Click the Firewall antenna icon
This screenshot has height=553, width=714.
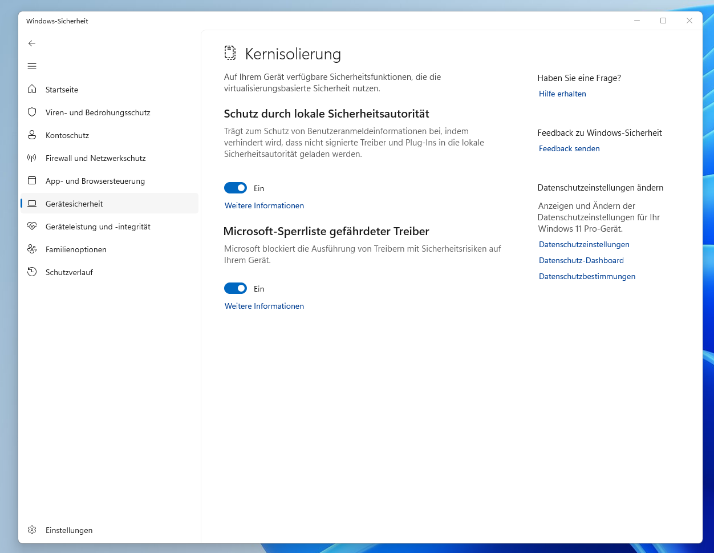pos(32,158)
